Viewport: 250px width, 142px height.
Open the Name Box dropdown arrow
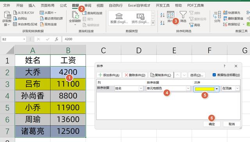click(x=24, y=39)
